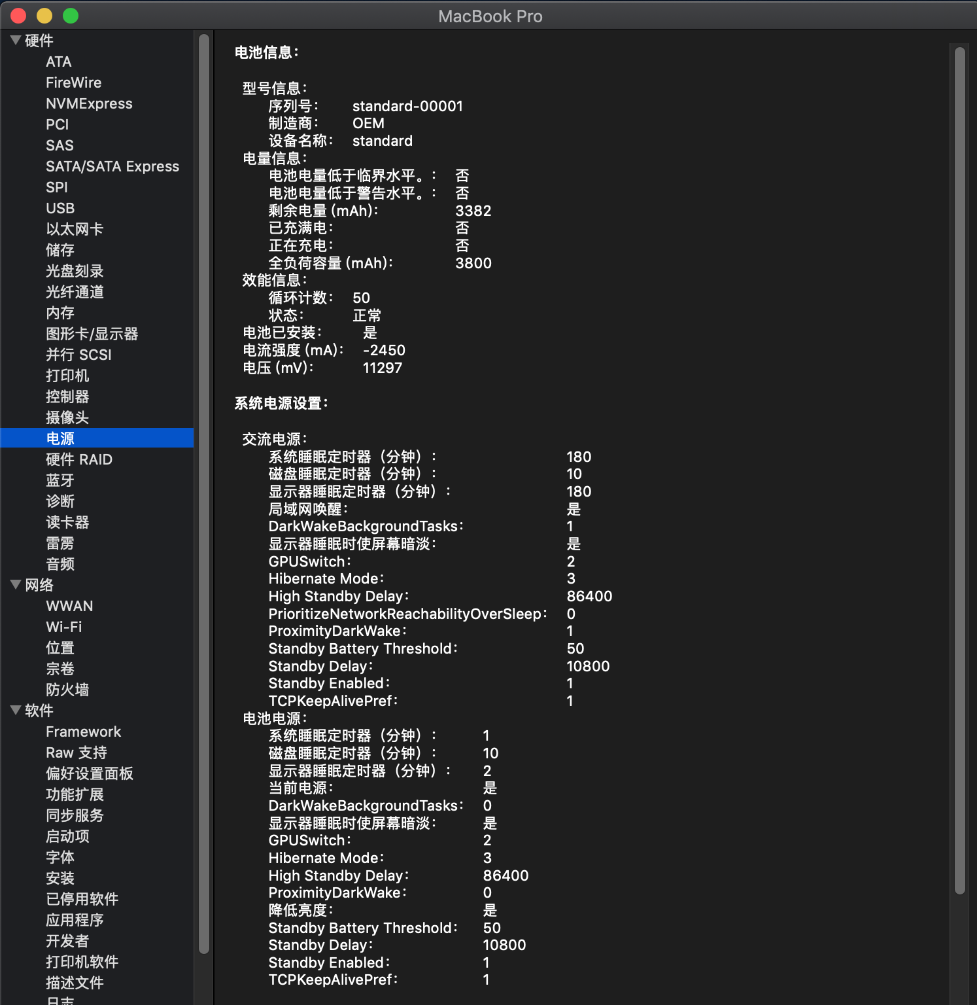Open 摄像头 entry

(67, 417)
